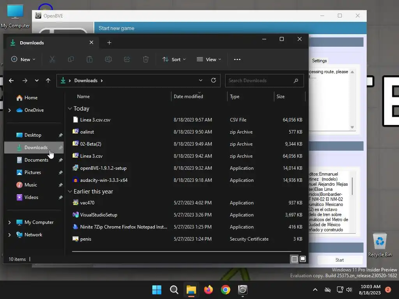Select My Computer desktop icon
This screenshot has width=399, height=299.
[x=15, y=16]
